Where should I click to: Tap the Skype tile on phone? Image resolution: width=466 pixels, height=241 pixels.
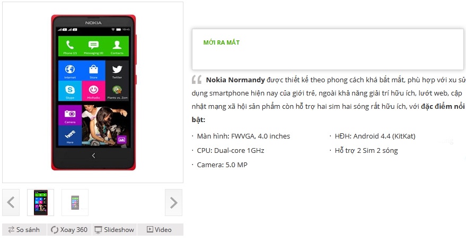[70, 91]
